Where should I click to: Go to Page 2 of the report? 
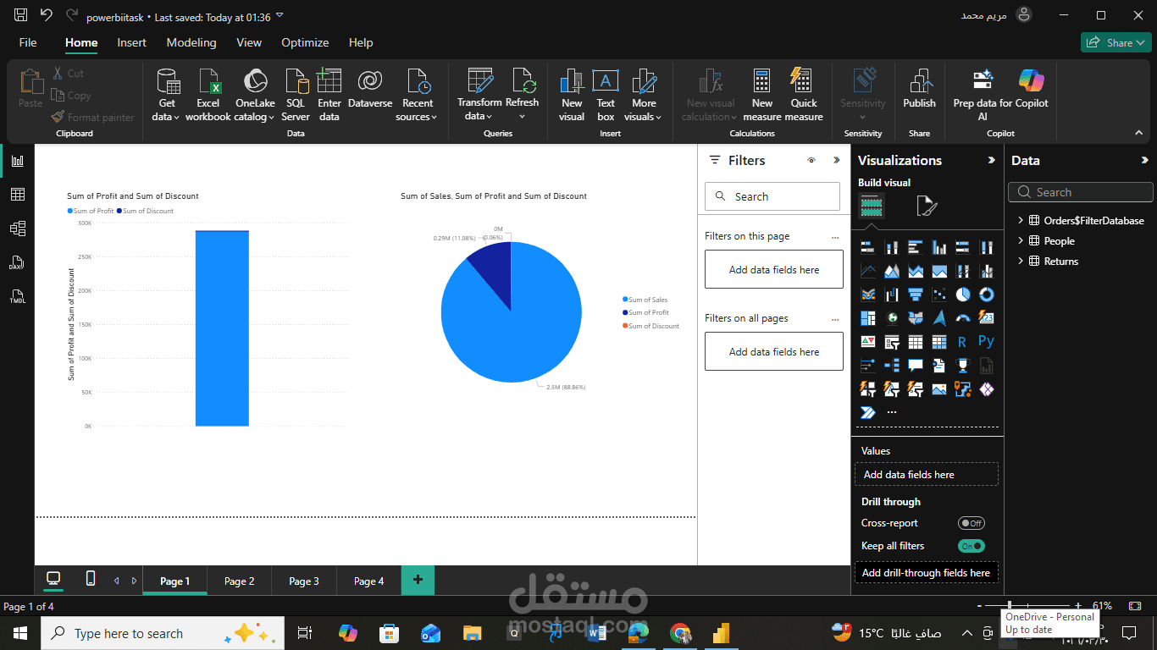pyautogui.click(x=238, y=581)
